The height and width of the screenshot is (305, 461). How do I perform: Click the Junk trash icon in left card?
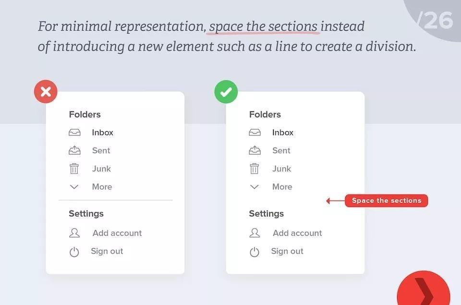tap(74, 169)
